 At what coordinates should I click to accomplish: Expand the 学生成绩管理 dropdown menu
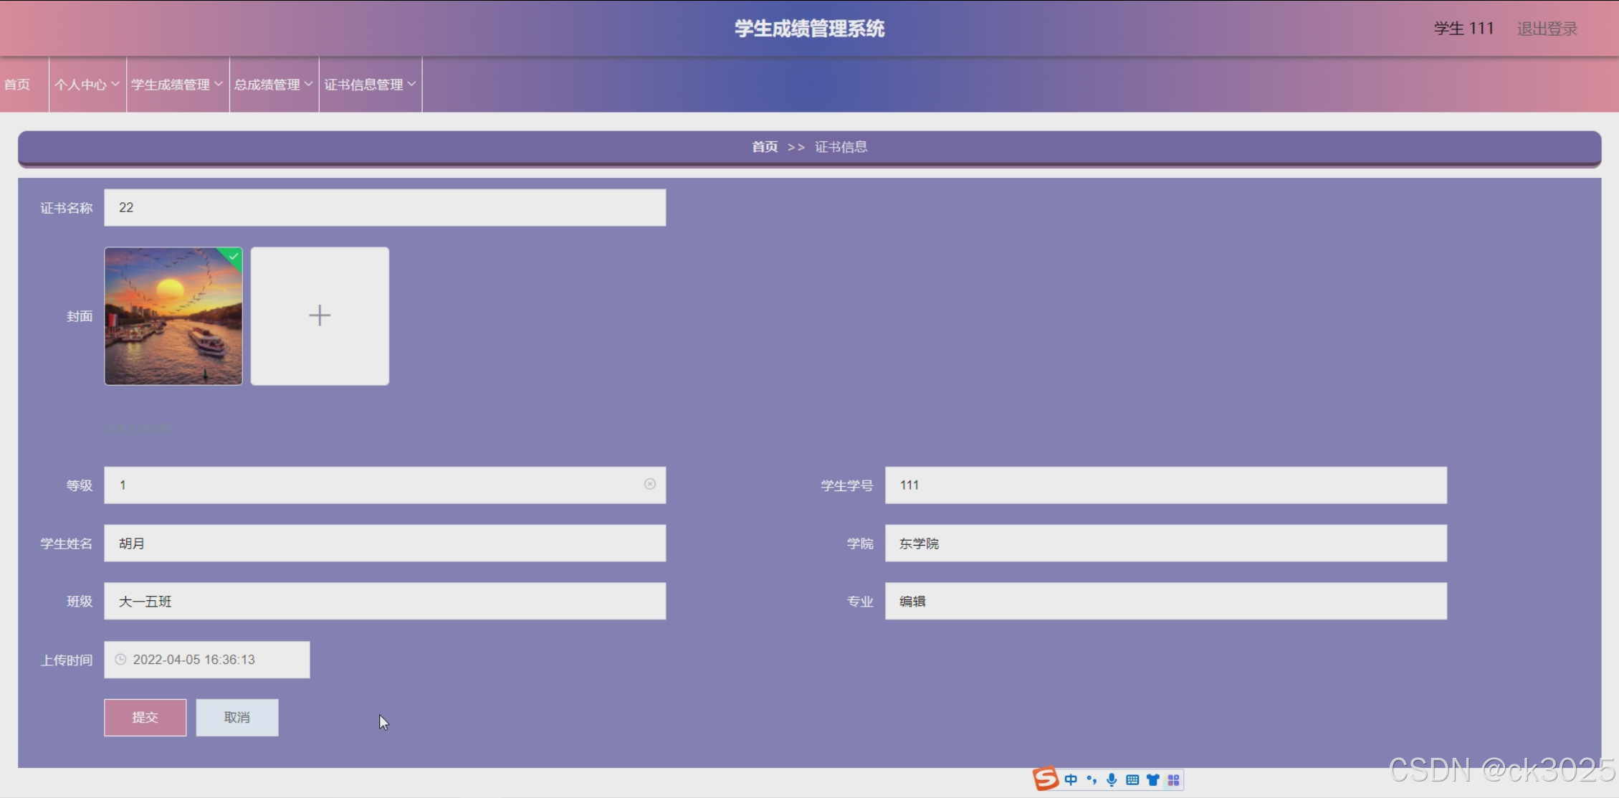177,85
